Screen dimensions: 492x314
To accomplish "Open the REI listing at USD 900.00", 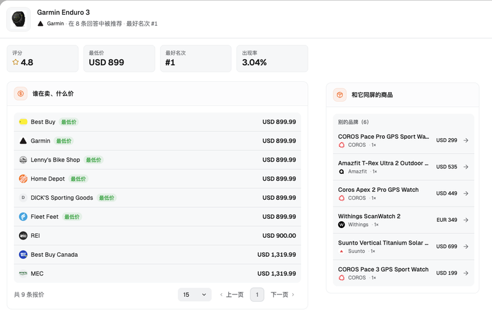I will tap(157, 236).
